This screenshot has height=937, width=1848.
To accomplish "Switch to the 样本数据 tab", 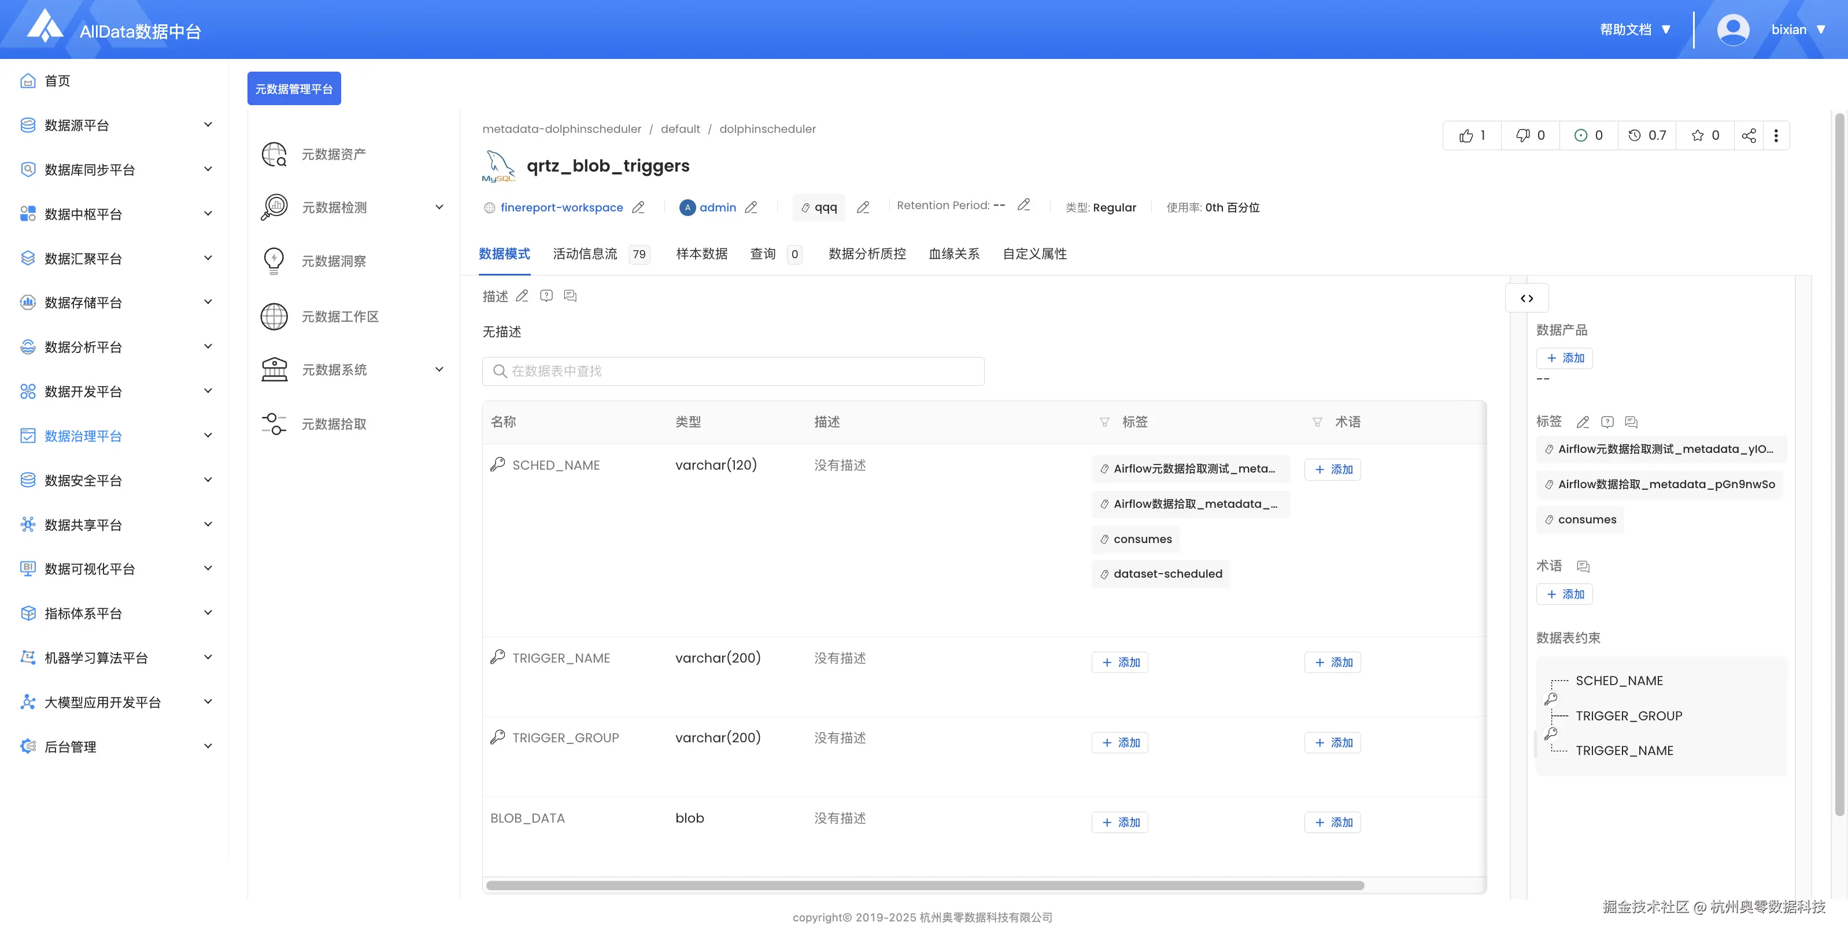I will (701, 254).
